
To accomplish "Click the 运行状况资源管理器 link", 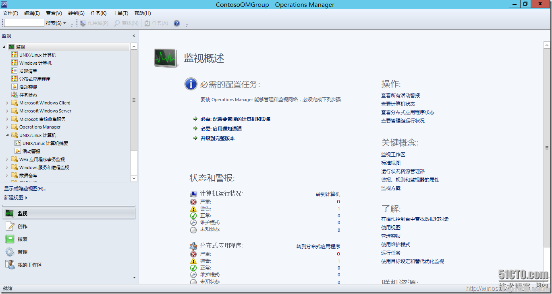I will pyautogui.click(x=403, y=171).
